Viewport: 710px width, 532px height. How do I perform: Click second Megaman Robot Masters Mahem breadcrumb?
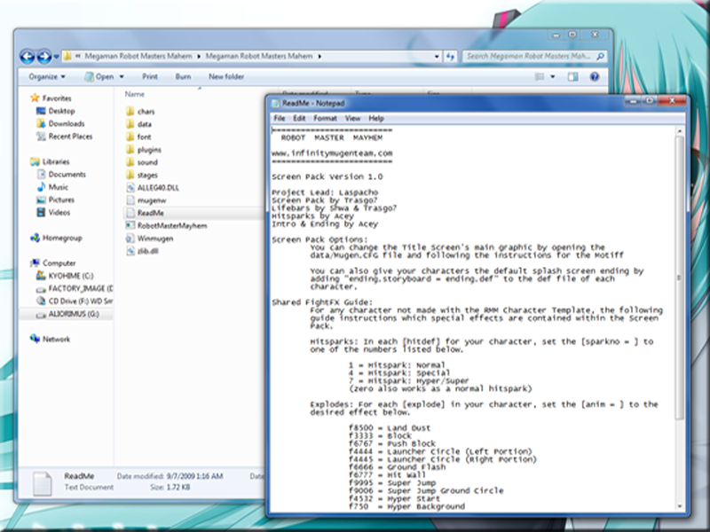point(259,57)
